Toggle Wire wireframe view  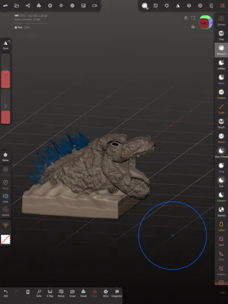pyautogui.click(x=105, y=293)
